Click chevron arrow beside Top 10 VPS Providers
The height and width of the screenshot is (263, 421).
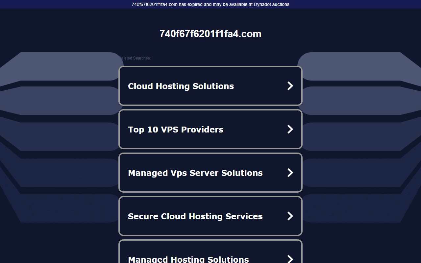tap(290, 129)
